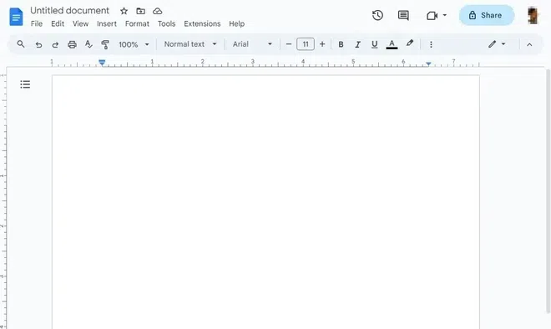551x329 pixels.
Task: Open the editing mode pencil dropdown
Action: coord(497,44)
